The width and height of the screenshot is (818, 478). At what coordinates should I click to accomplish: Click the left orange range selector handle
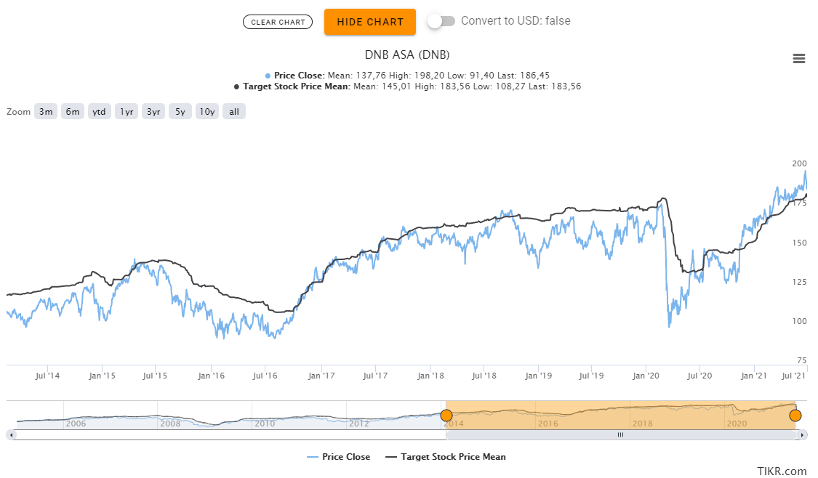click(x=446, y=415)
